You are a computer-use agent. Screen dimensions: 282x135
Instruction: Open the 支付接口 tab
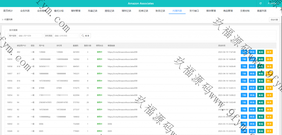click(194, 11)
